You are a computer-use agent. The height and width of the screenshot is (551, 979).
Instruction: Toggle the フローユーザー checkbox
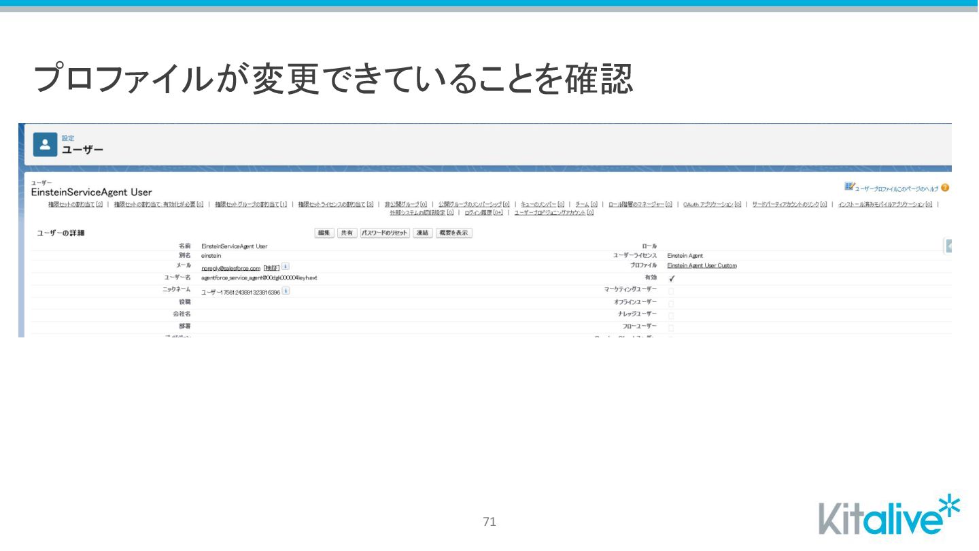click(671, 328)
